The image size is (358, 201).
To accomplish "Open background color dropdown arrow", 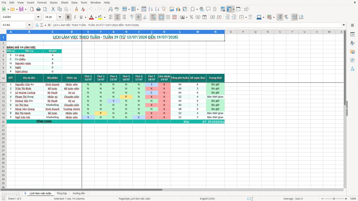I will (104, 17).
